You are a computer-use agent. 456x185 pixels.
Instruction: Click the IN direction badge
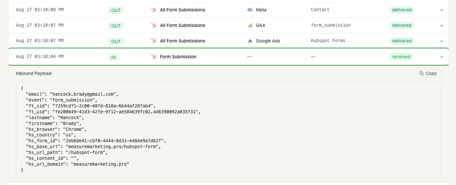(x=114, y=57)
